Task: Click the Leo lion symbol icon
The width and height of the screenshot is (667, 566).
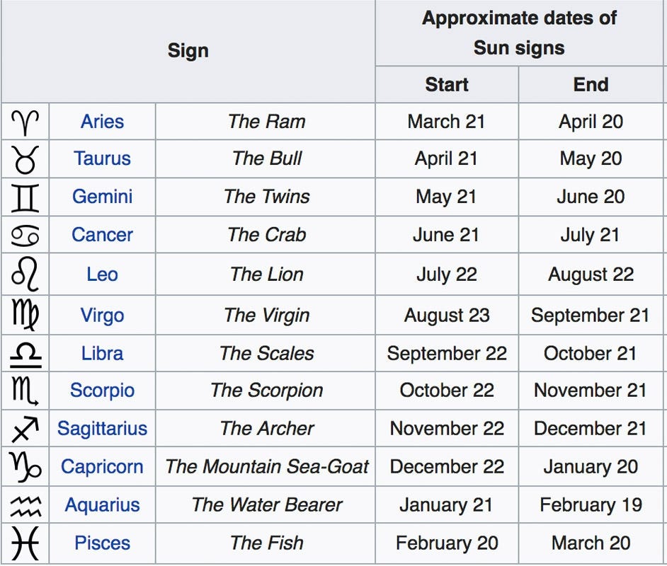Action: [x=25, y=274]
